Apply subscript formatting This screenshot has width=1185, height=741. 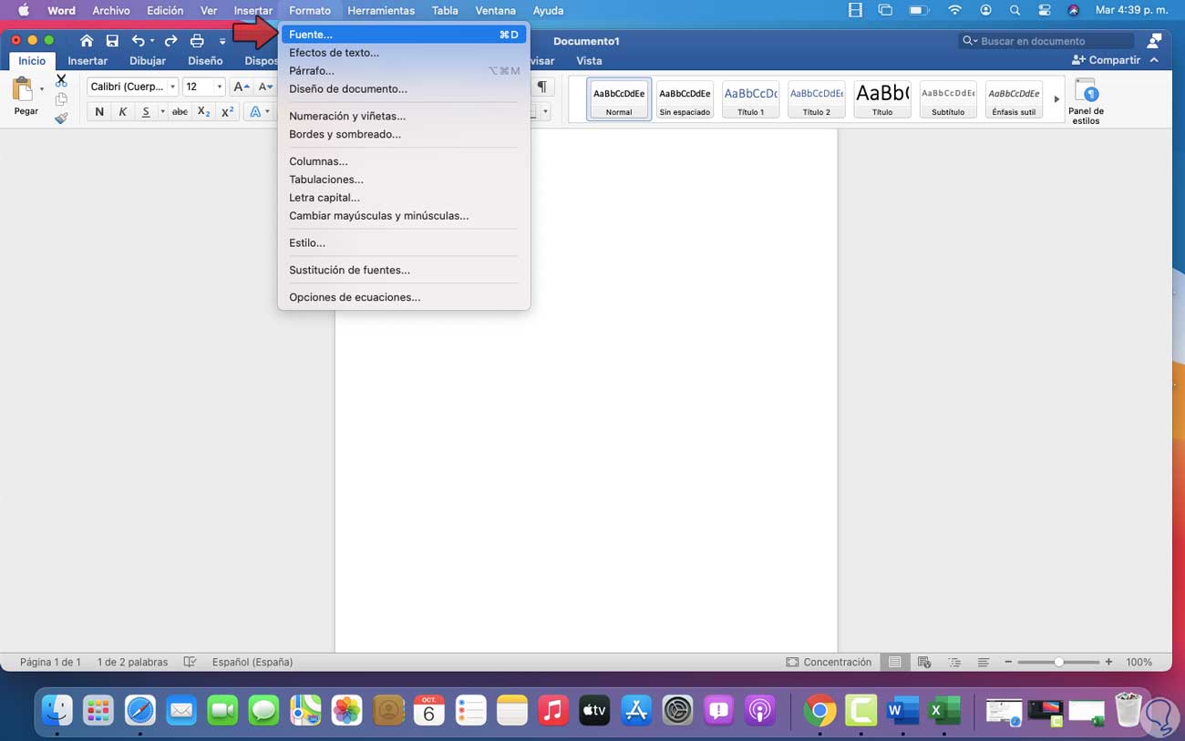(x=202, y=111)
